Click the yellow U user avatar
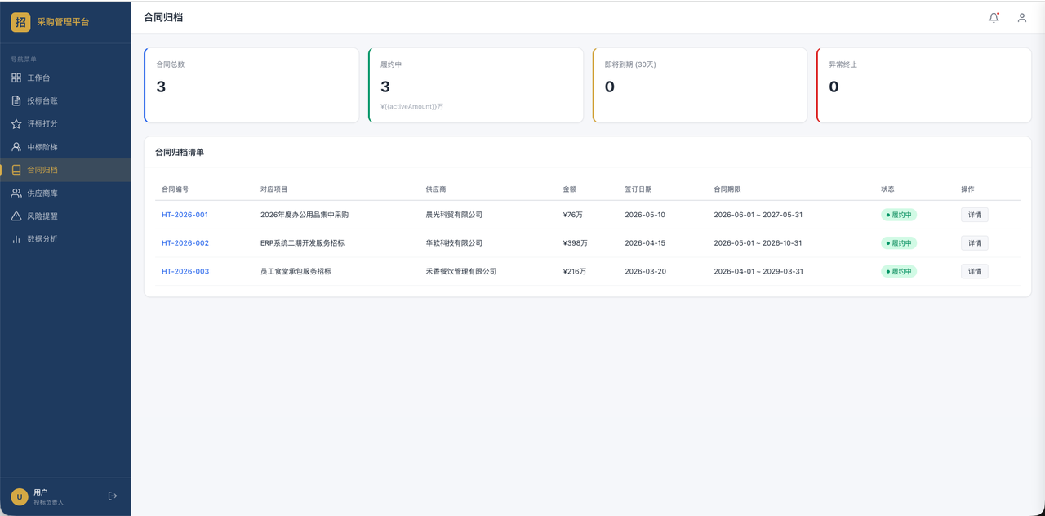The image size is (1045, 516). pyautogui.click(x=20, y=496)
